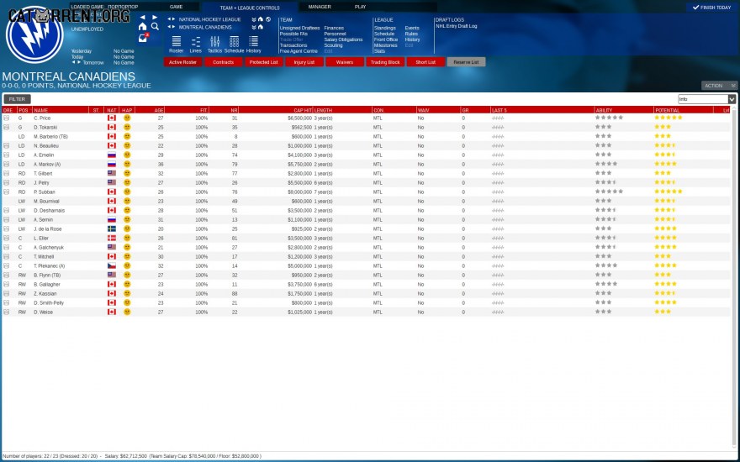Open the Free Agent Centre link
The width and height of the screenshot is (740, 462).
tap(299, 51)
